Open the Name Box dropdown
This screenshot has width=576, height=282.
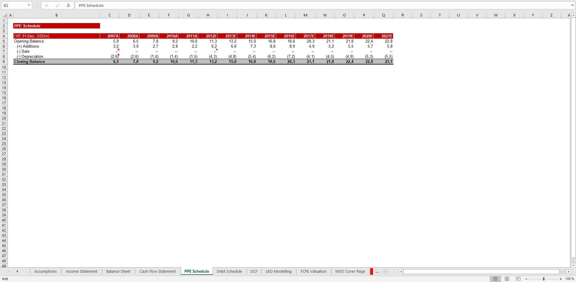[x=29, y=5]
